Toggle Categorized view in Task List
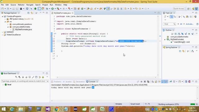 pyautogui.click(x=171, y=16)
